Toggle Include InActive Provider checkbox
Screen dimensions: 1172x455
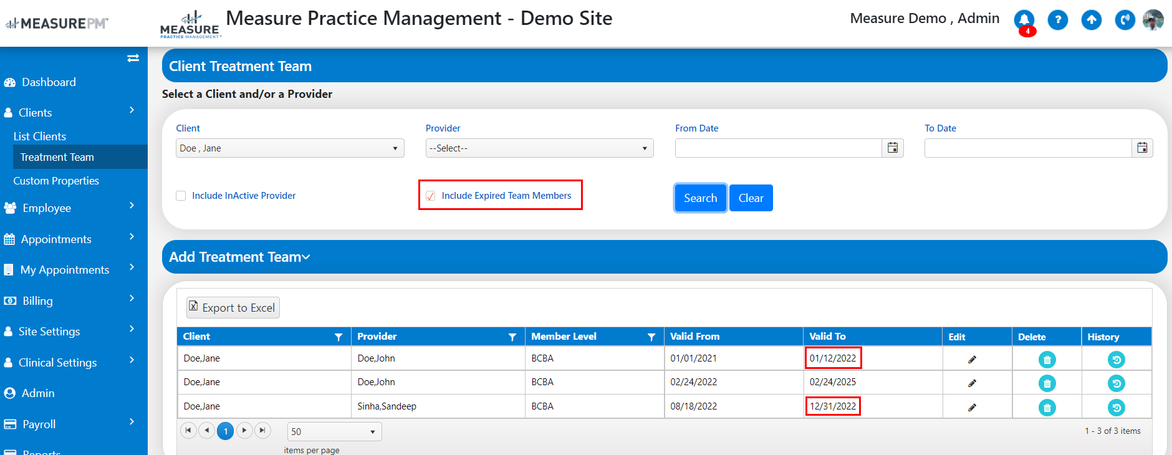click(181, 196)
